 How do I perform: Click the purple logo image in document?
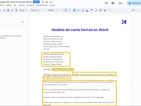[124, 22]
